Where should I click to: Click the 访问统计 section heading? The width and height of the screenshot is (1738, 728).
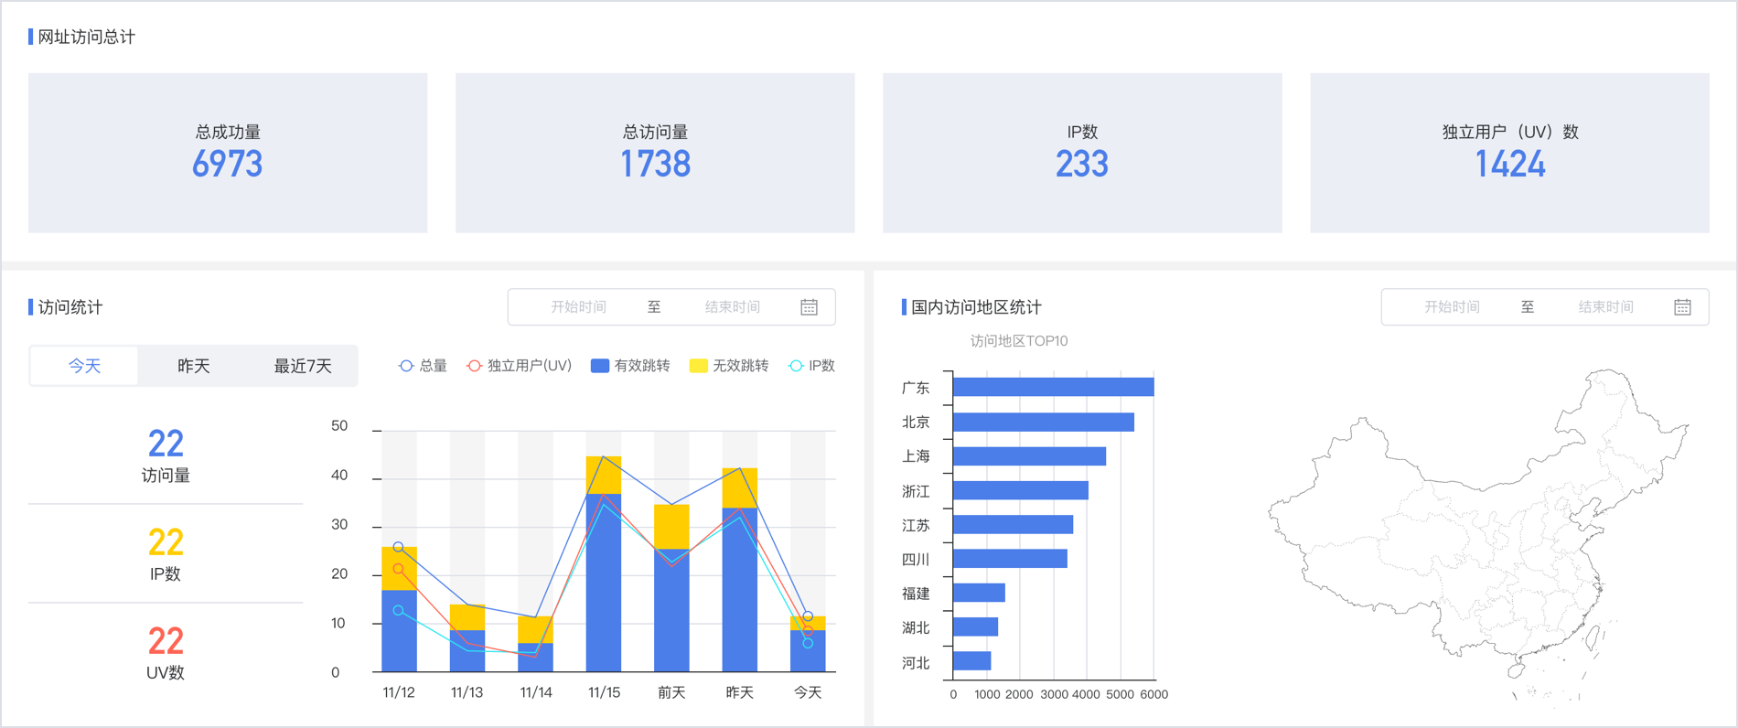point(70,307)
